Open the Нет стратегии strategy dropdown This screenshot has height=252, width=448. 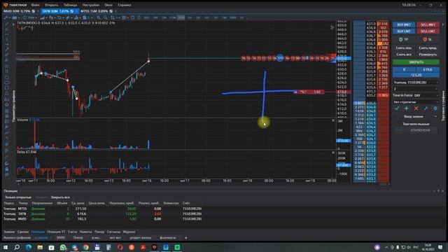click(x=416, y=102)
